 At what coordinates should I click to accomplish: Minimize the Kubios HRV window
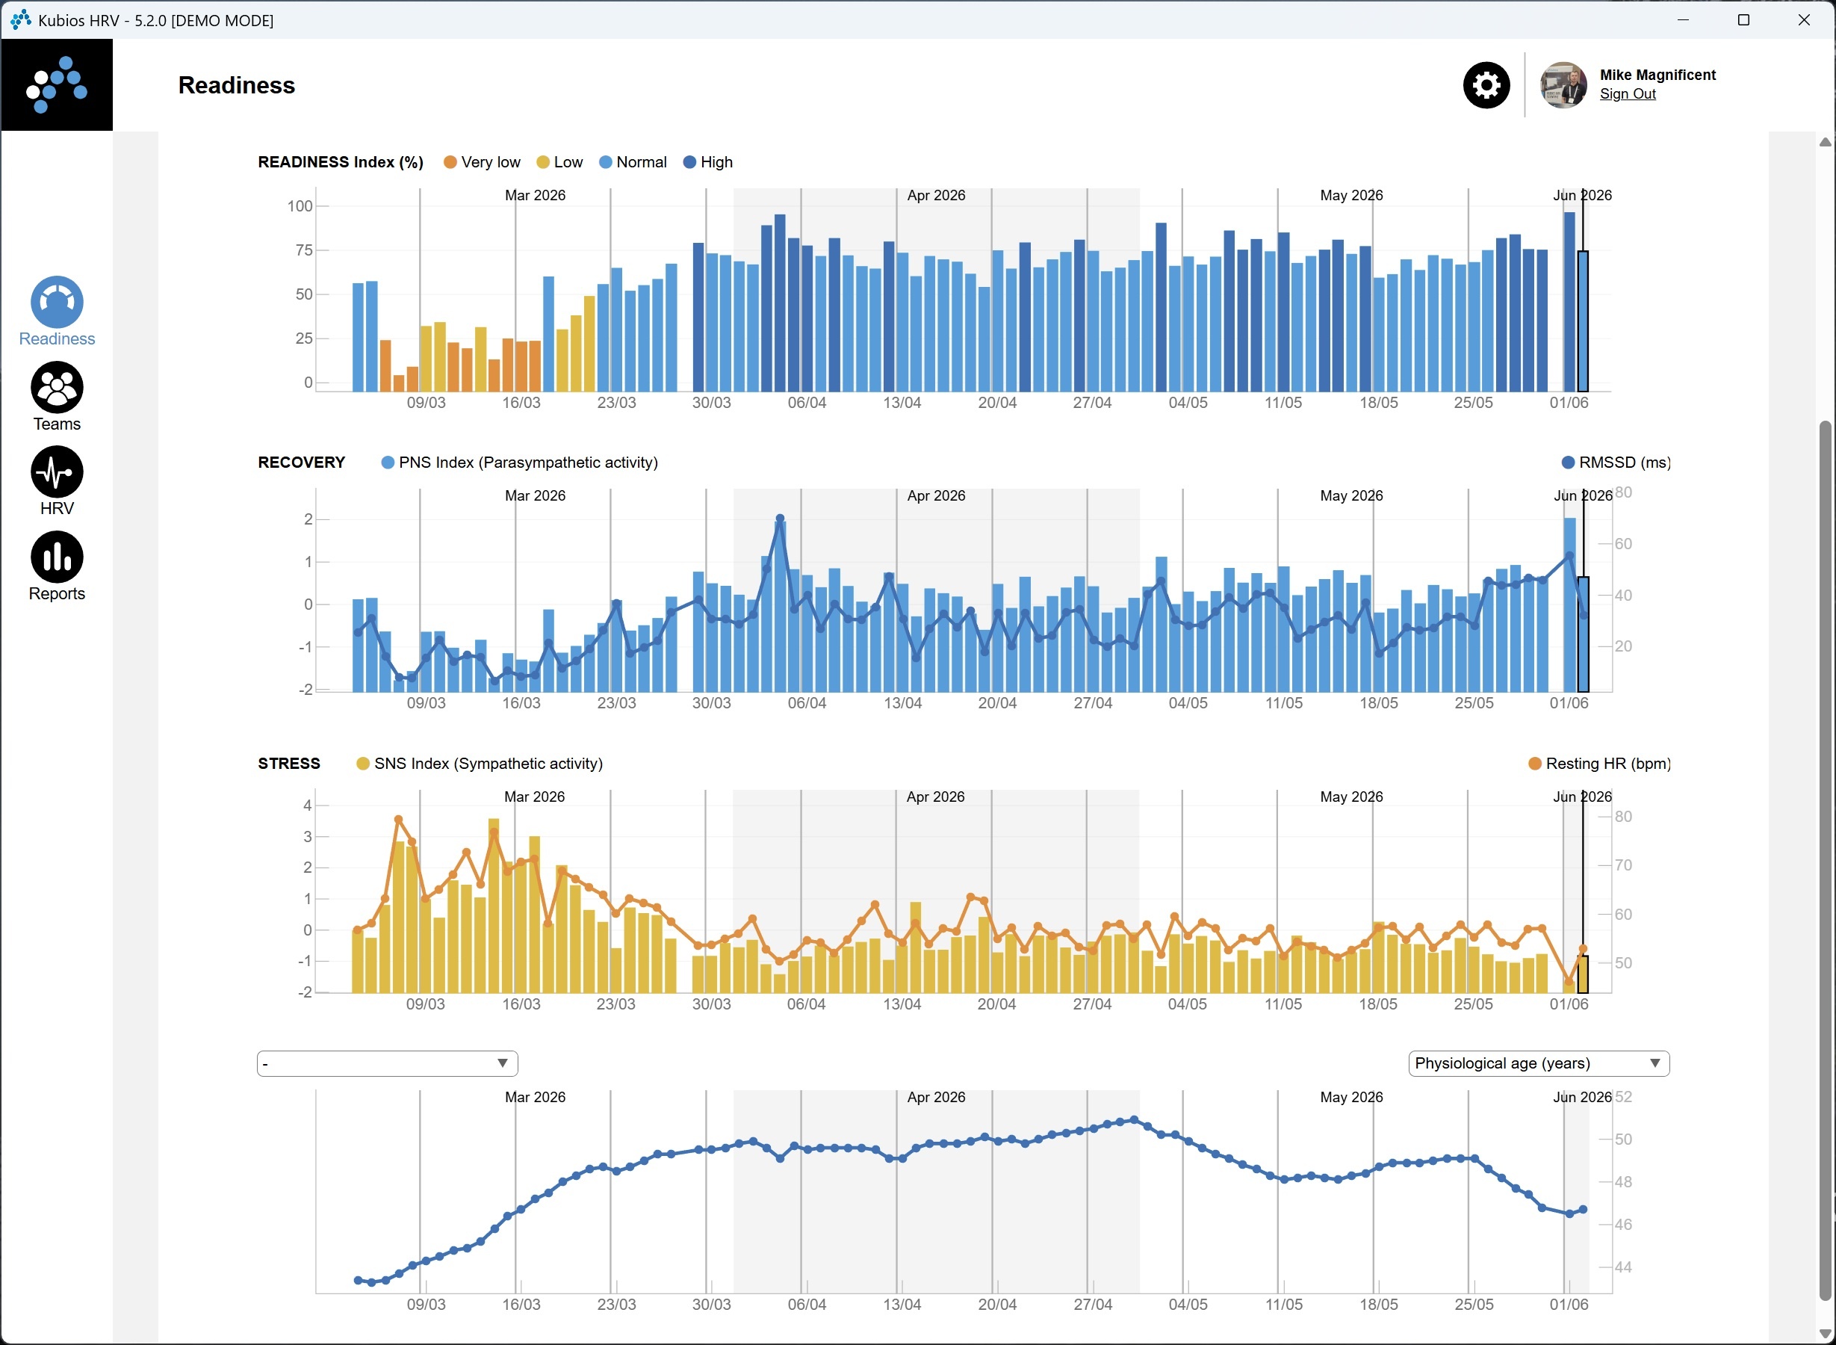click(x=1683, y=19)
